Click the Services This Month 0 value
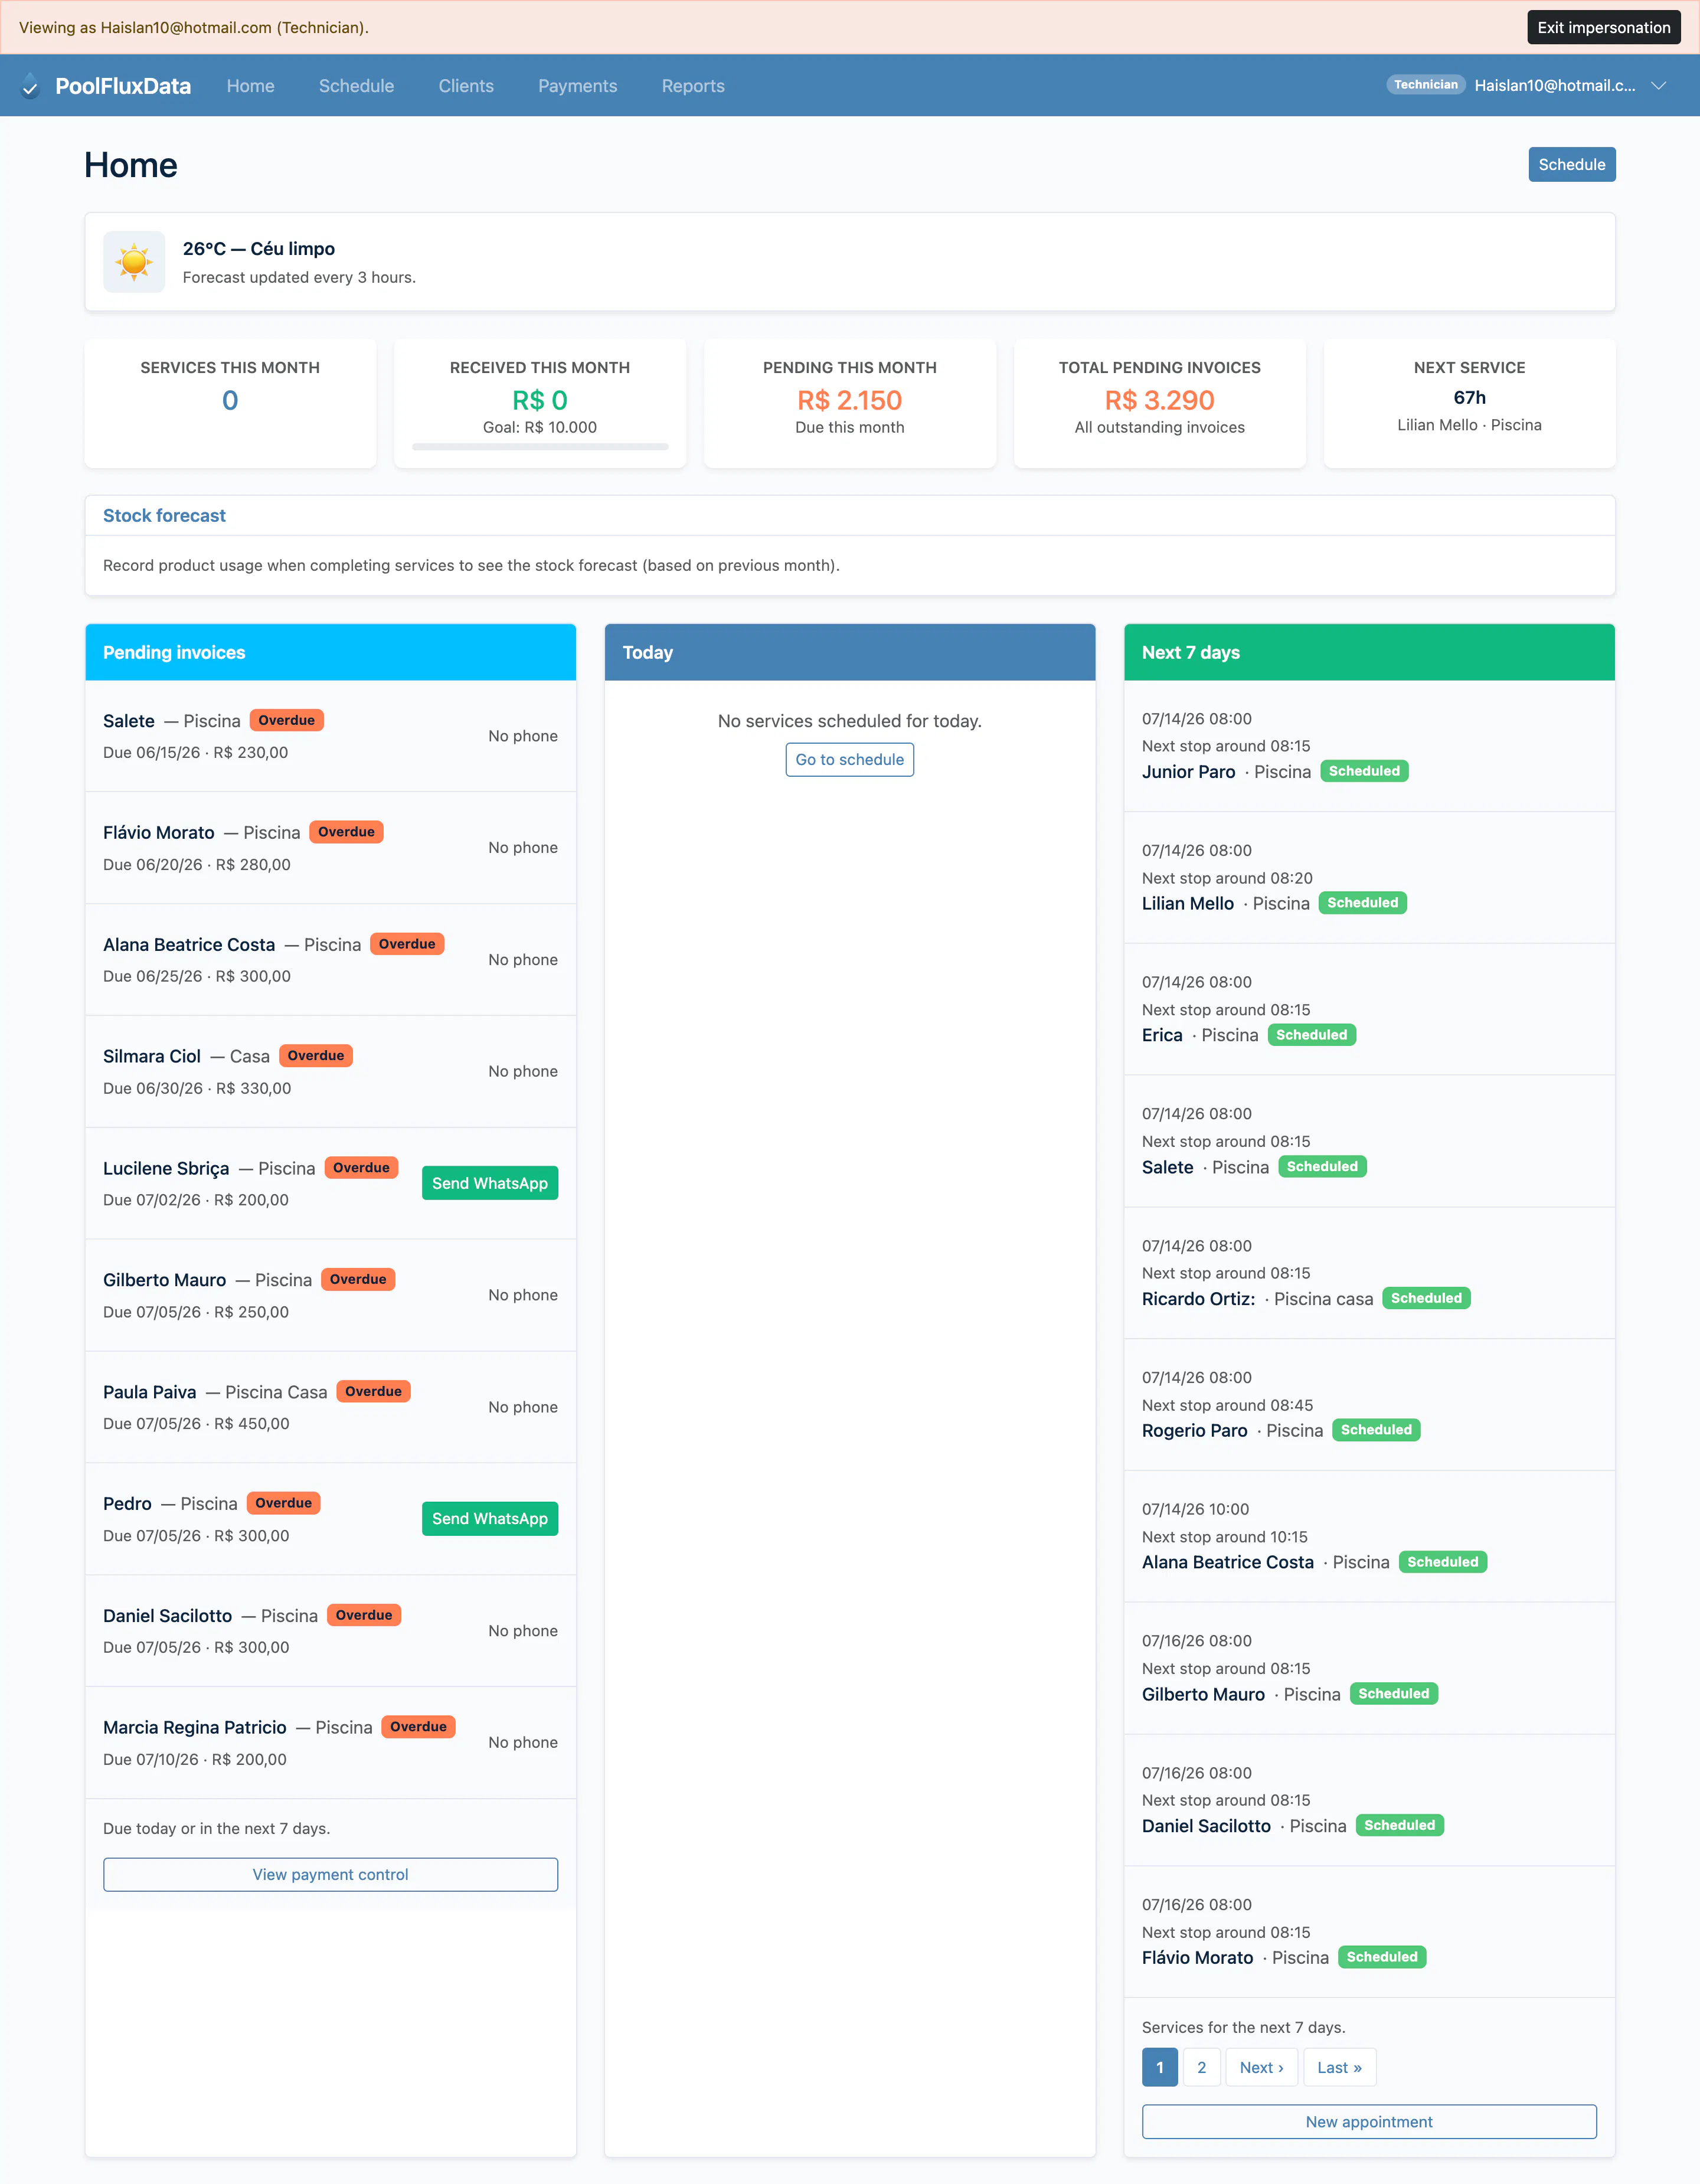The height and width of the screenshot is (2184, 1700). 230,400
